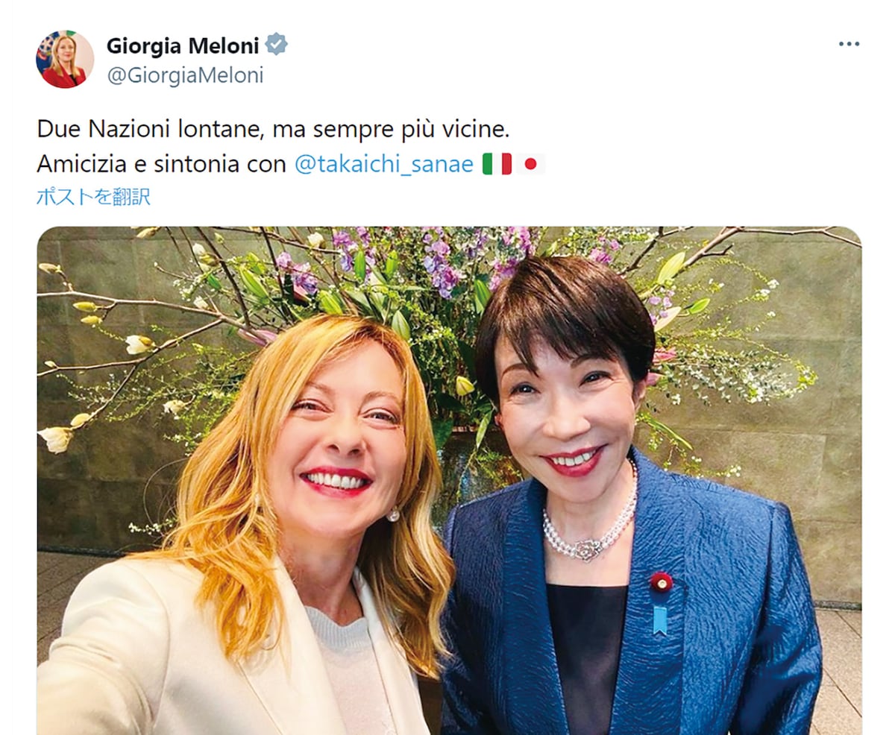
Task: Click the red lapel pin in the photo
Action: coord(661,581)
